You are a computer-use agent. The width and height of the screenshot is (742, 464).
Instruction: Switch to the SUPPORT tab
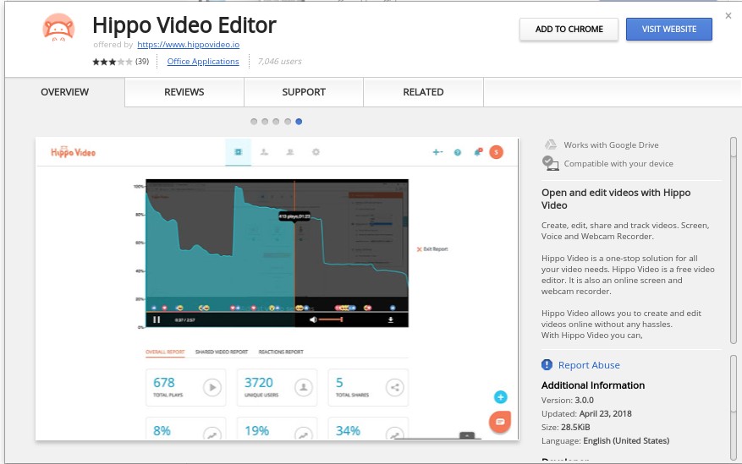(x=304, y=92)
